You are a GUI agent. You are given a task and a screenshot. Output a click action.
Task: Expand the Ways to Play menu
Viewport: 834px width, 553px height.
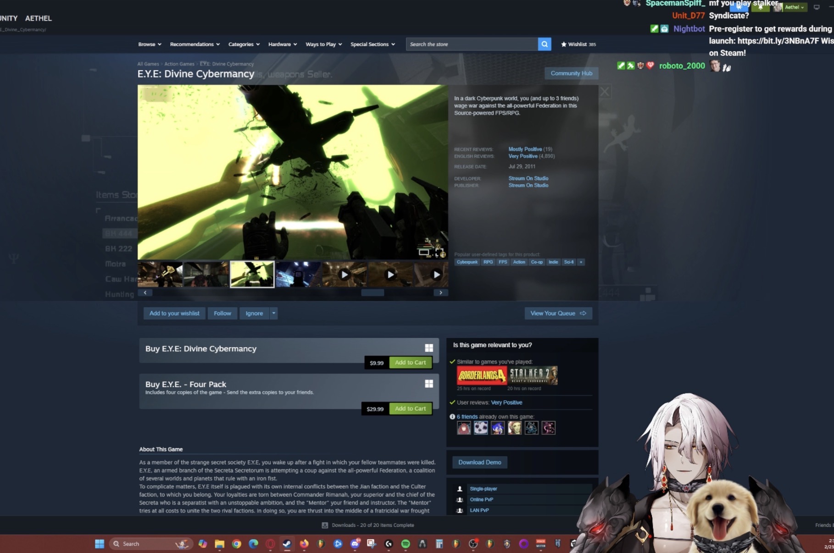point(324,44)
